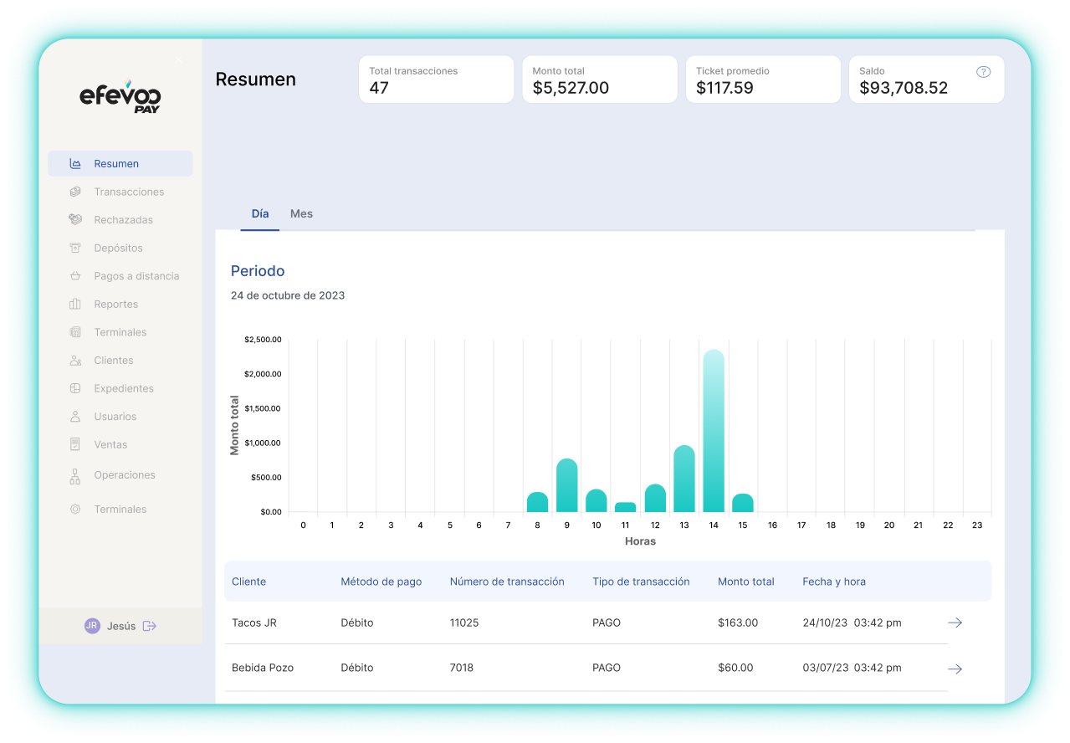
Task: Click the Resumen chart icon in sidebar
Action: [x=75, y=164]
